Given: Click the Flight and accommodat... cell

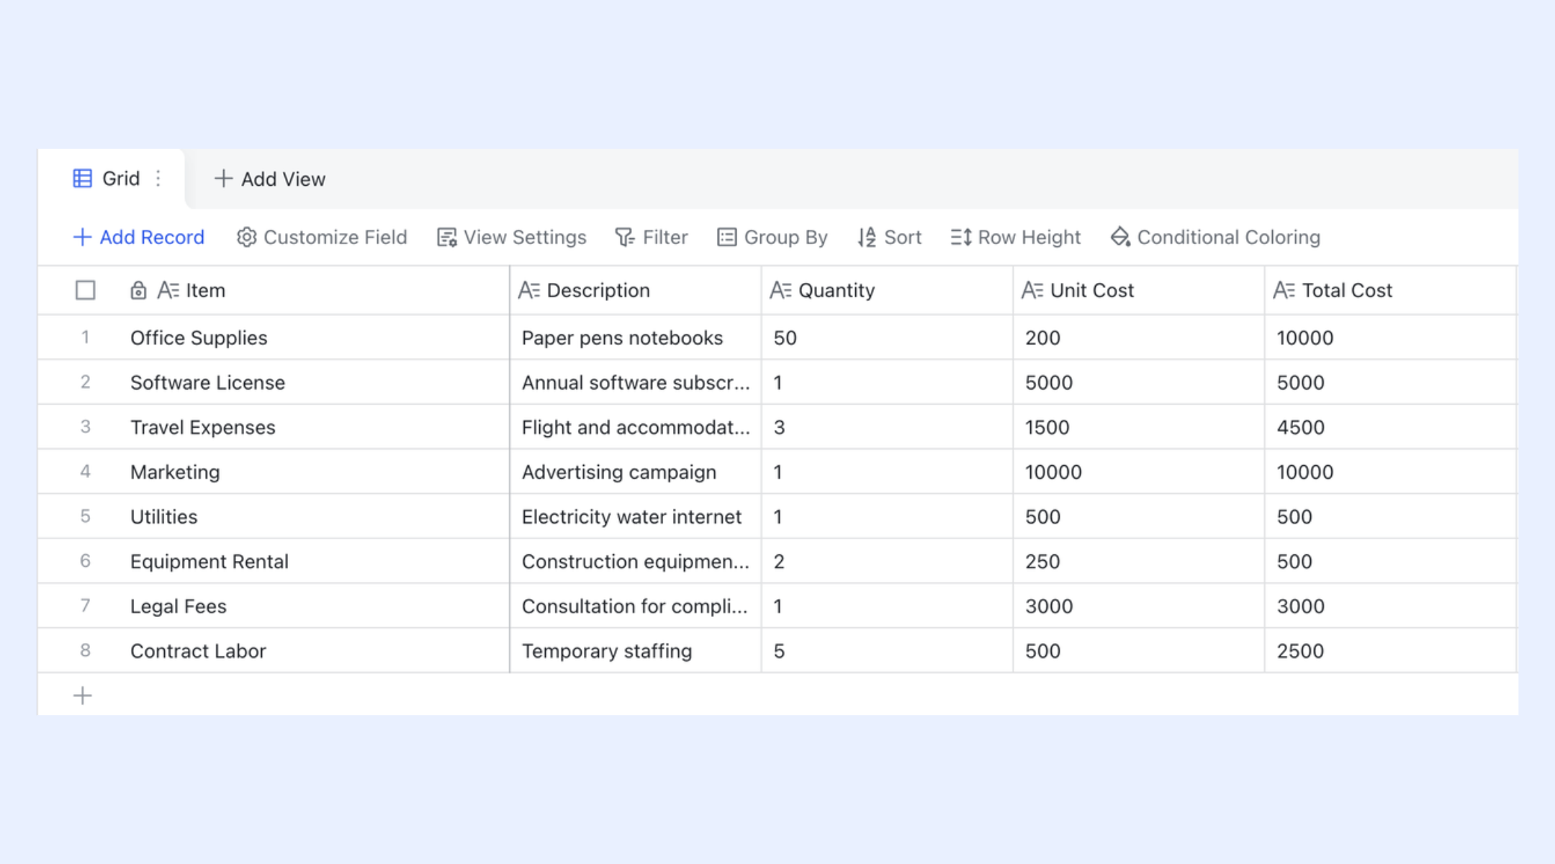Looking at the screenshot, I should 636,427.
